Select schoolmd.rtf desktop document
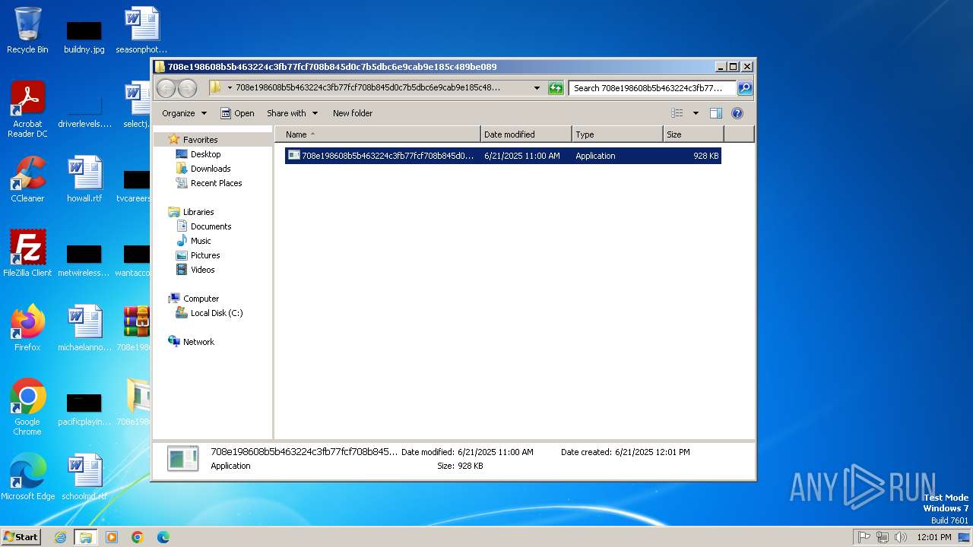 pos(84,477)
